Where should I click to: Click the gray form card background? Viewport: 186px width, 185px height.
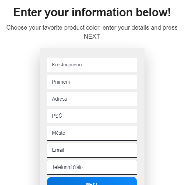click(x=43, y=122)
